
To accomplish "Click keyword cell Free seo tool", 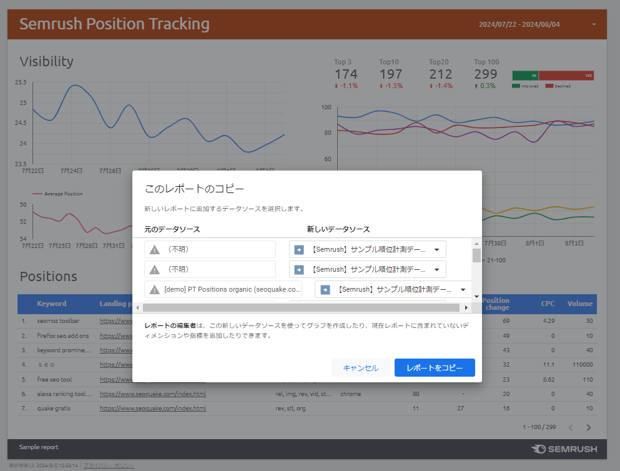I will coord(54,379).
